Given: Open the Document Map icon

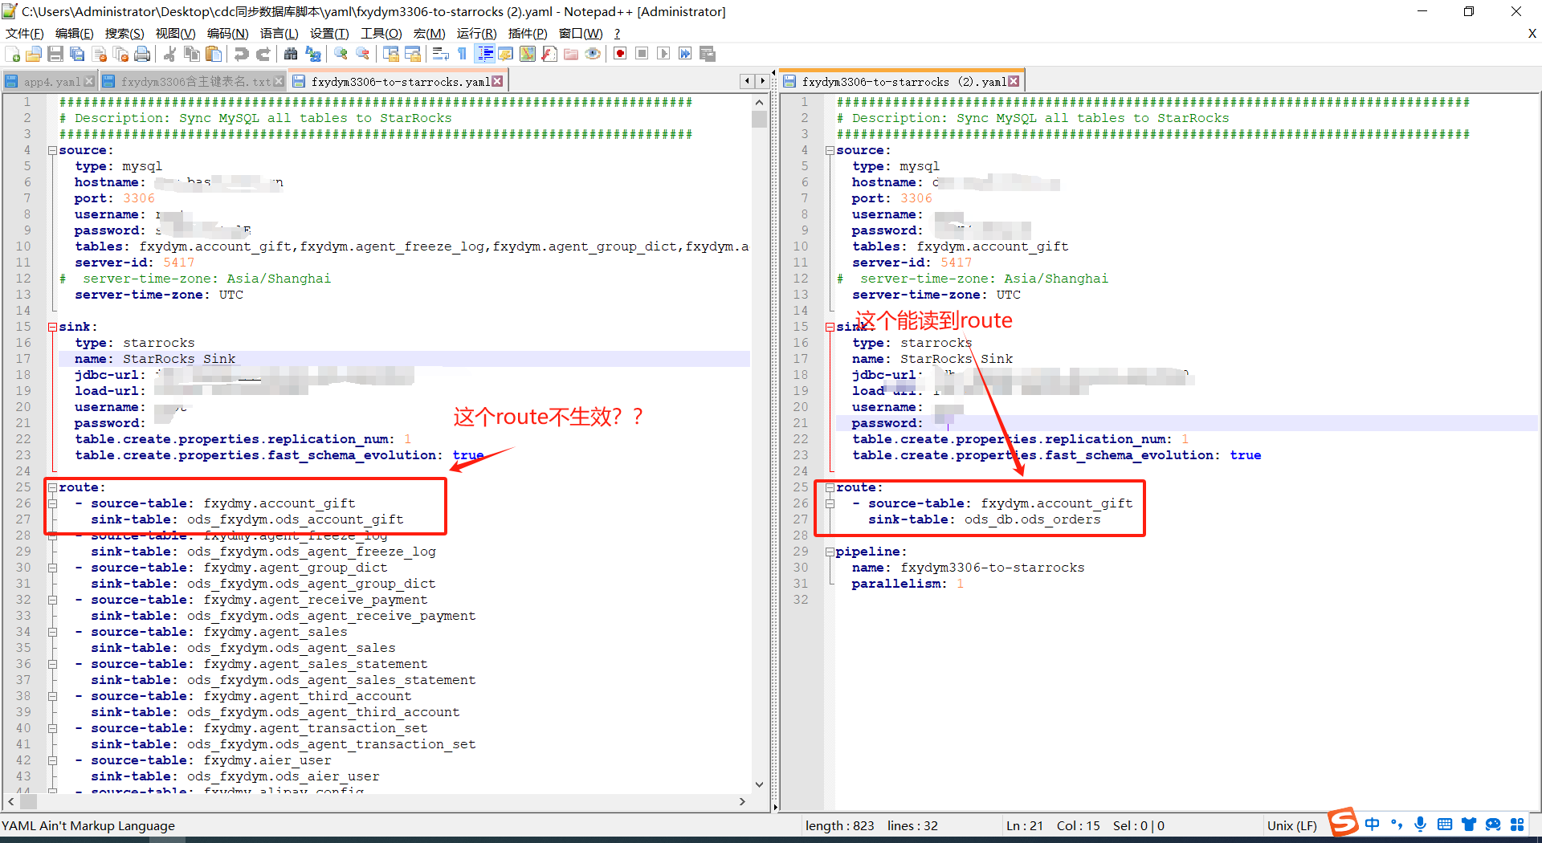Looking at the screenshot, I should tap(528, 54).
